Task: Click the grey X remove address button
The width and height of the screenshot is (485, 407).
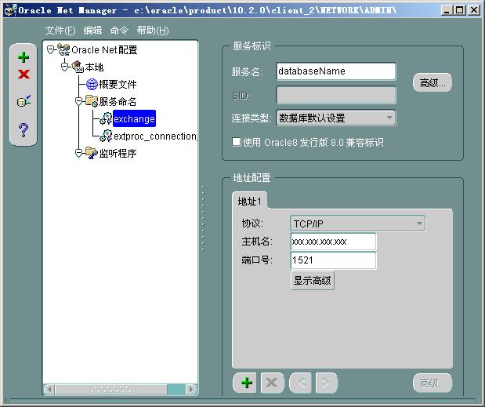Action: point(272,383)
